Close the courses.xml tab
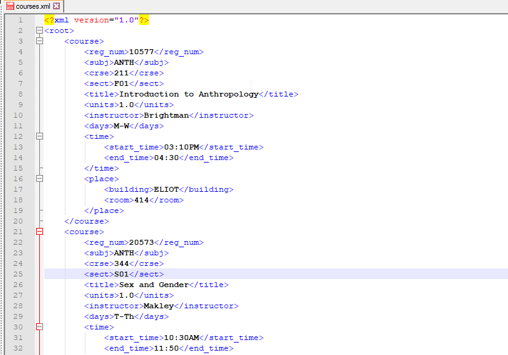508x355 pixels. coord(56,6)
